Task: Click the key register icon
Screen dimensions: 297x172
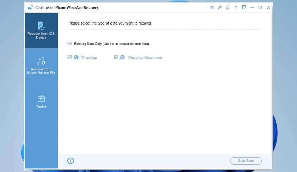Action: (220, 7)
